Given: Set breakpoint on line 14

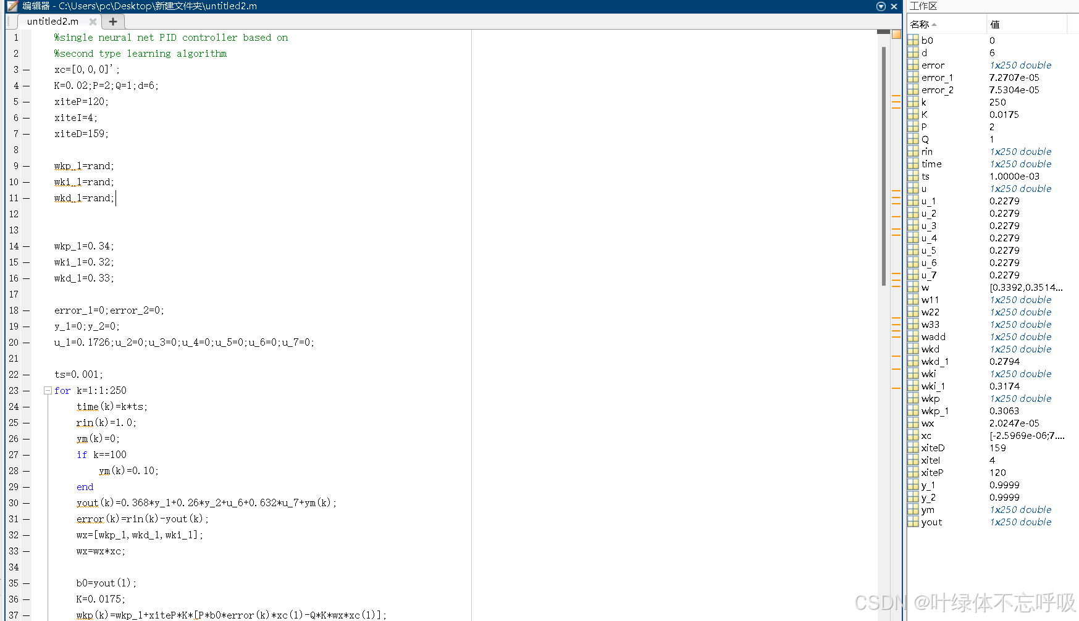Looking at the screenshot, I should coord(27,246).
